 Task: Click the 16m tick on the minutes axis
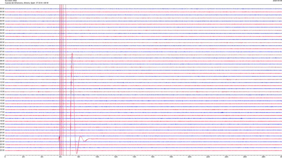pos(153,157)
